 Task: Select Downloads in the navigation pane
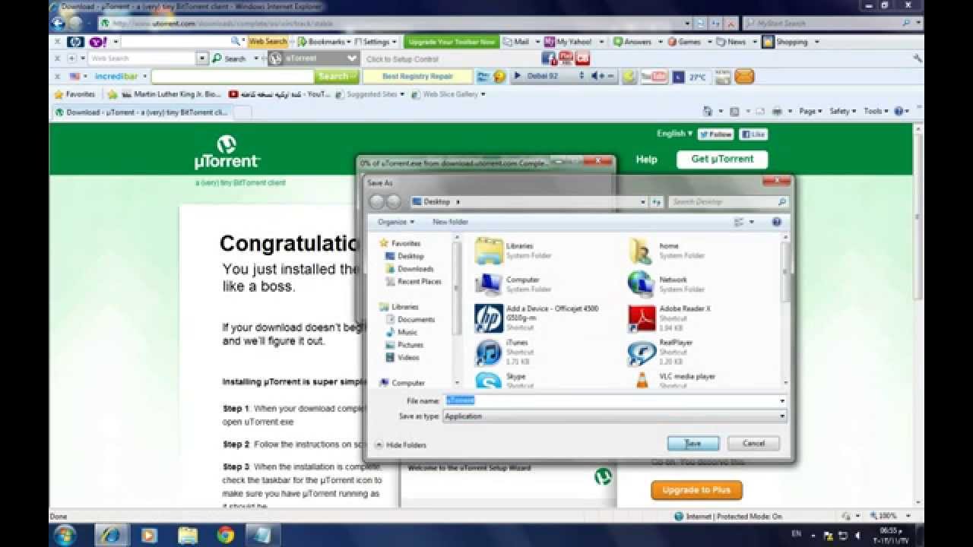tap(409, 269)
